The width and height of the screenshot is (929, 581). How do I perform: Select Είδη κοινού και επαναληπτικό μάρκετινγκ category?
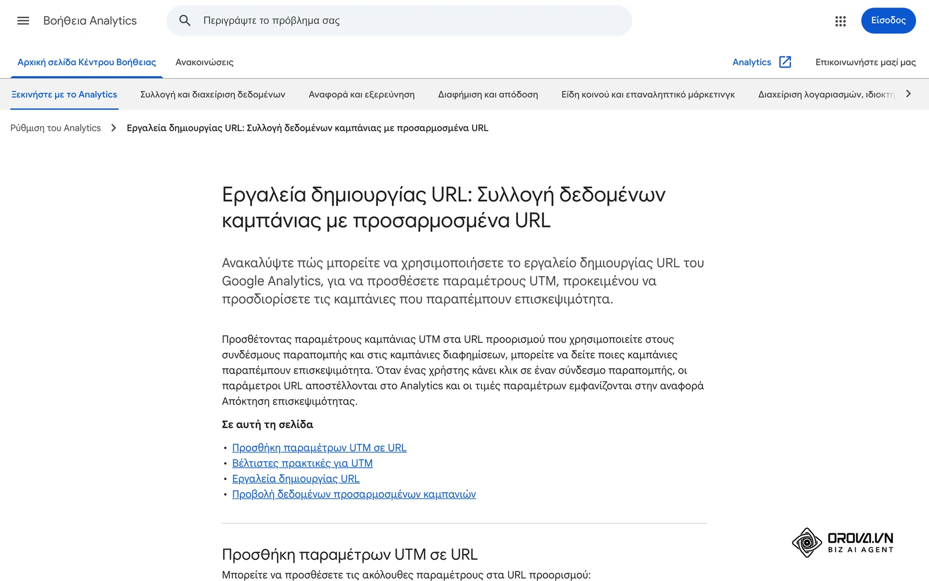(x=648, y=94)
